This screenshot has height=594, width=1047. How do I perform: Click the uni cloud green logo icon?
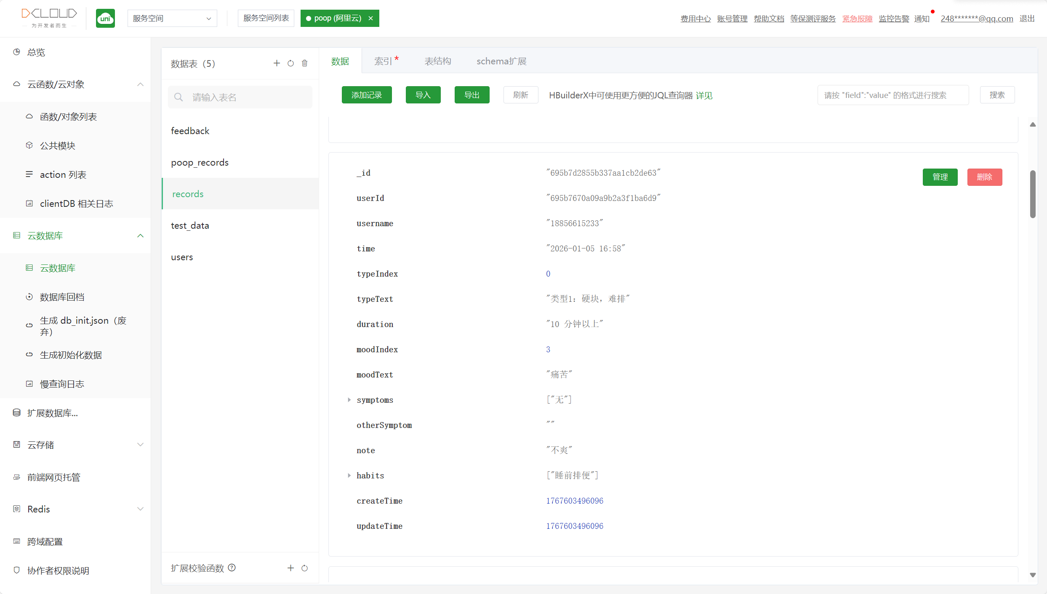click(x=105, y=18)
